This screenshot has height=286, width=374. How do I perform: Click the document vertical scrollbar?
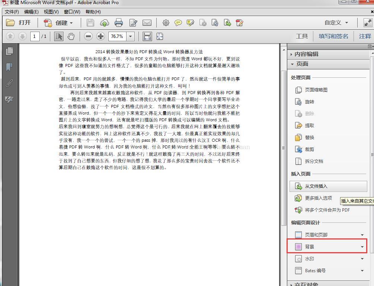(x=284, y=148)
